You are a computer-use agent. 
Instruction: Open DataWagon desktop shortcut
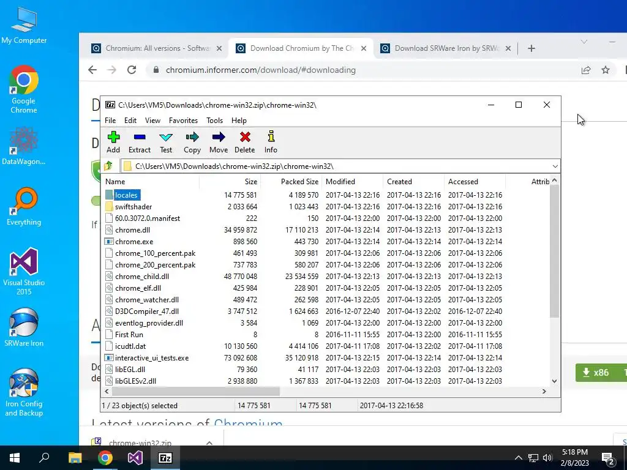click(24, 146)
